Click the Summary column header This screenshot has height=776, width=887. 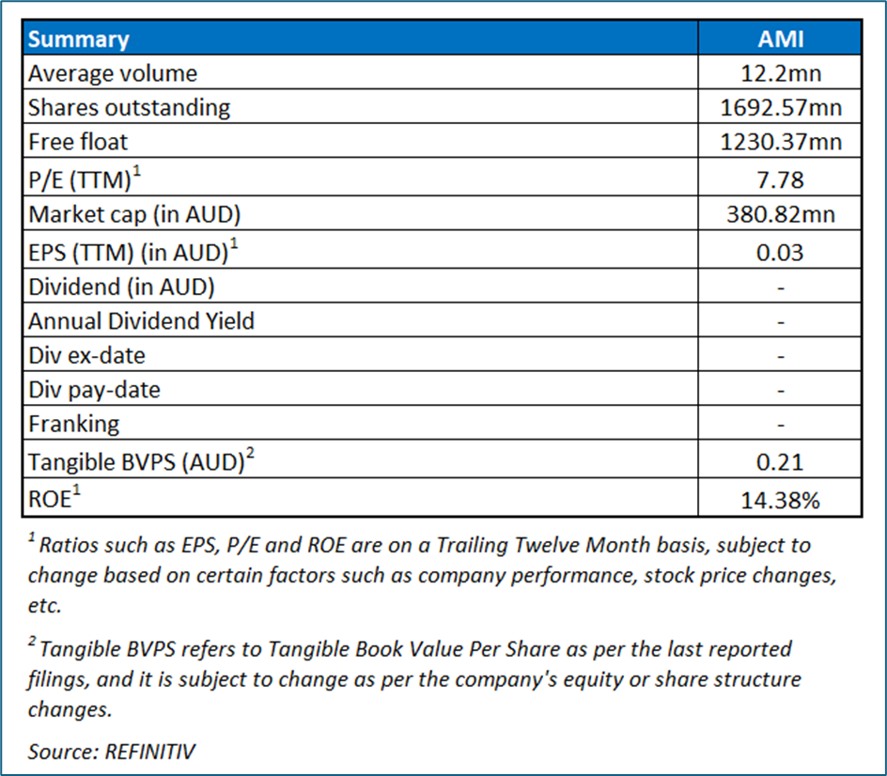pos(79,39)
